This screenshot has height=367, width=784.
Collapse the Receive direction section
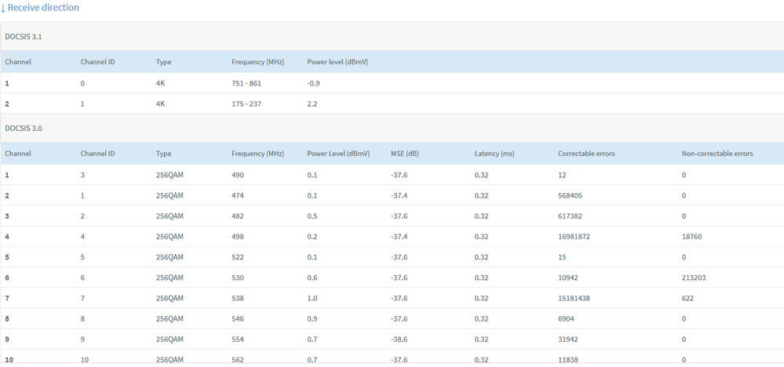39,8
